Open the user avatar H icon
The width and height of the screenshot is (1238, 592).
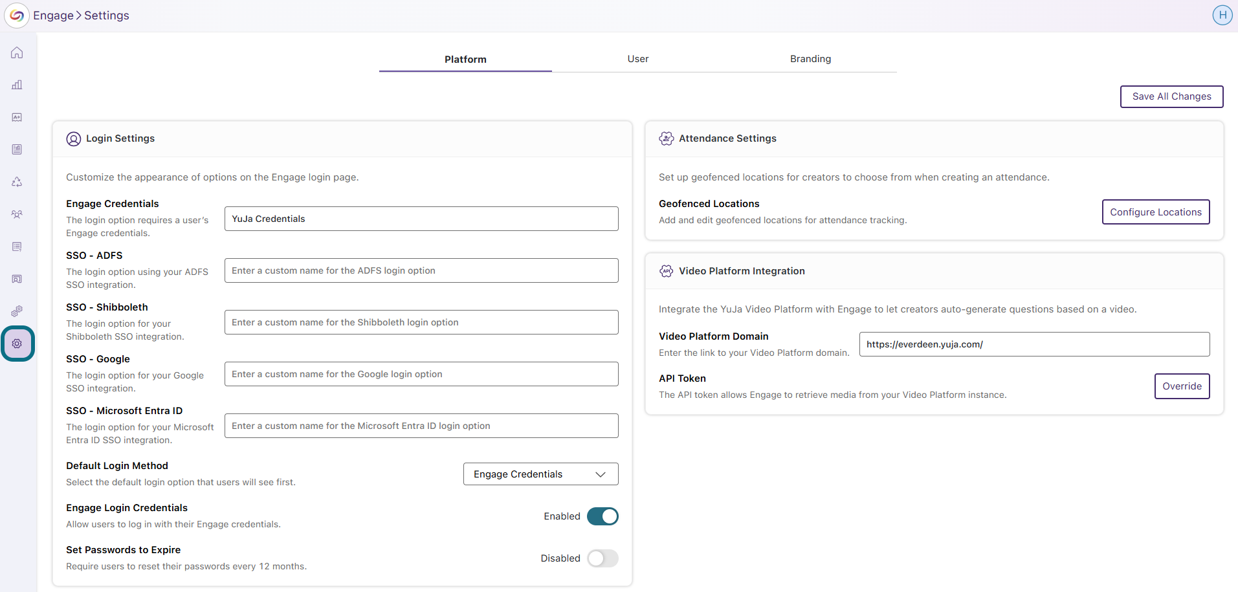click(1222, 15)
